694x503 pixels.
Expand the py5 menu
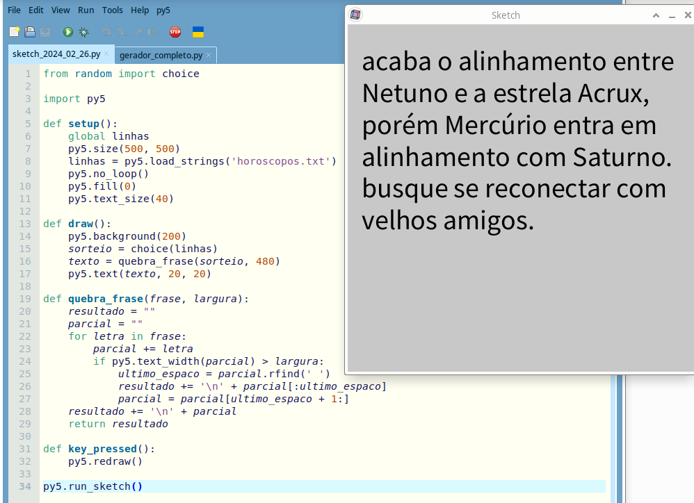click(x=163, y=10)
